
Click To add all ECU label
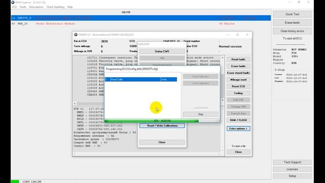(292, 39)
